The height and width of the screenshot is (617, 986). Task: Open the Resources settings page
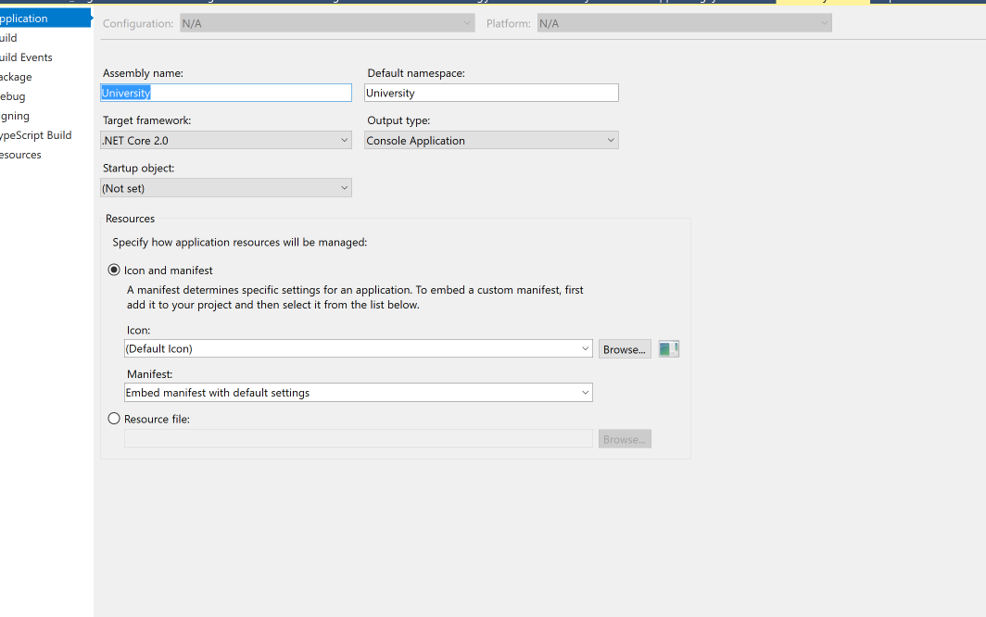(x=20, y=154)
